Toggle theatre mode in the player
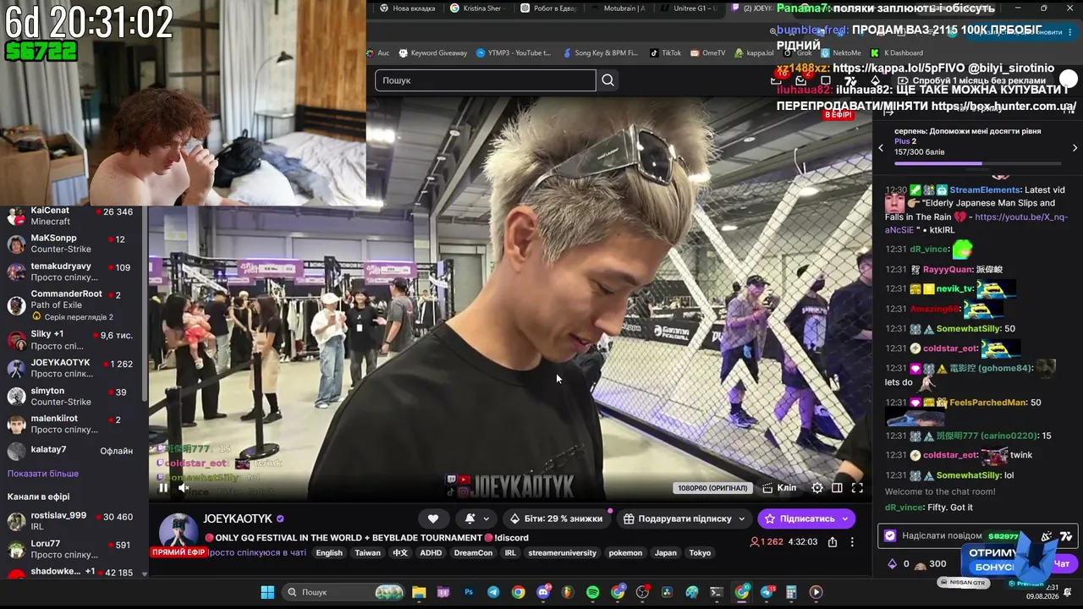1083x609 pixels. 837,488
